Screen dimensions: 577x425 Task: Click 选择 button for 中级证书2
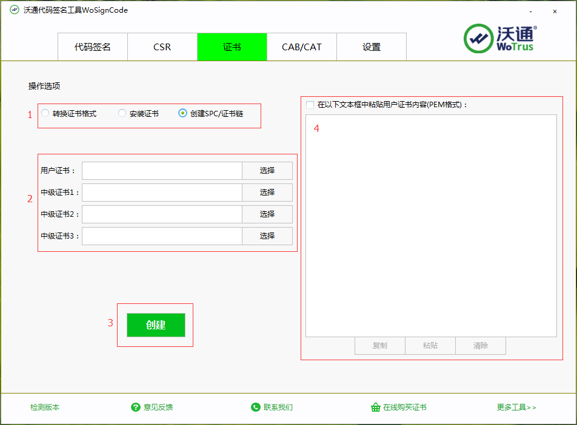pos(267,214)
